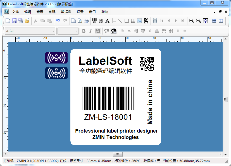231x166 pixels.
Task: Select the 'ZMIN Technologies' text line
Action: pyautogui.click(x=116, y=137)
